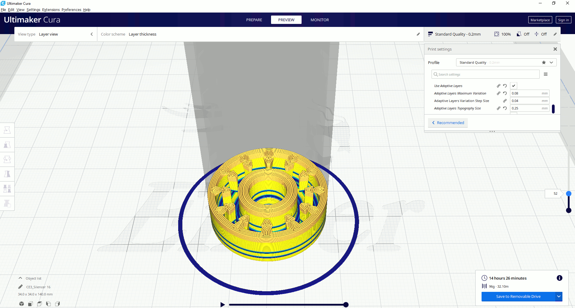The height and width of the screenshot is (308, 575).
Task: Click the layer number 52 field
Action: (x=553, y=193)
